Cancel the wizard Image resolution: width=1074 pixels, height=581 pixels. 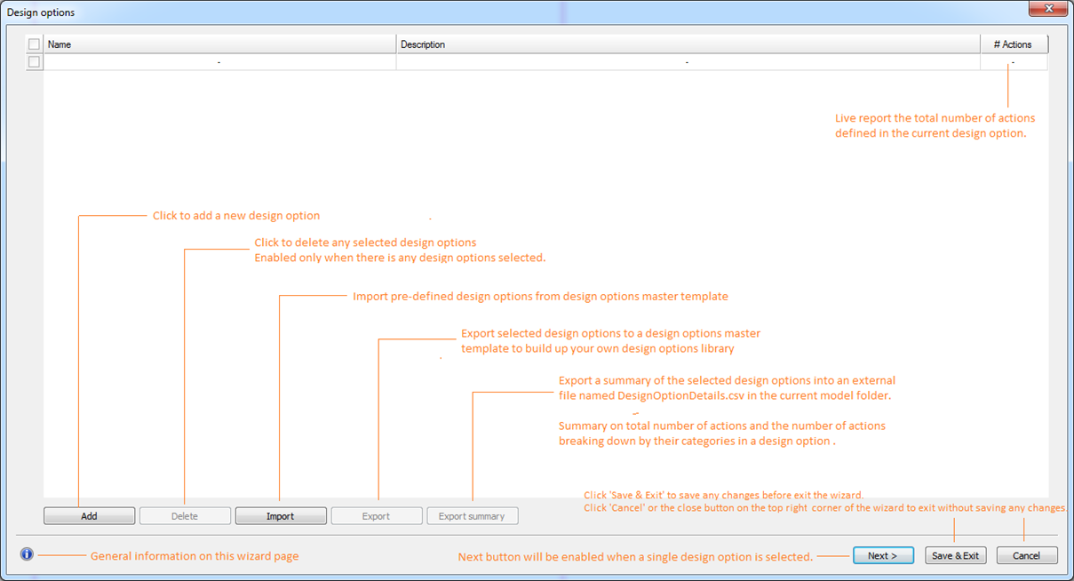coord(1026,555)
